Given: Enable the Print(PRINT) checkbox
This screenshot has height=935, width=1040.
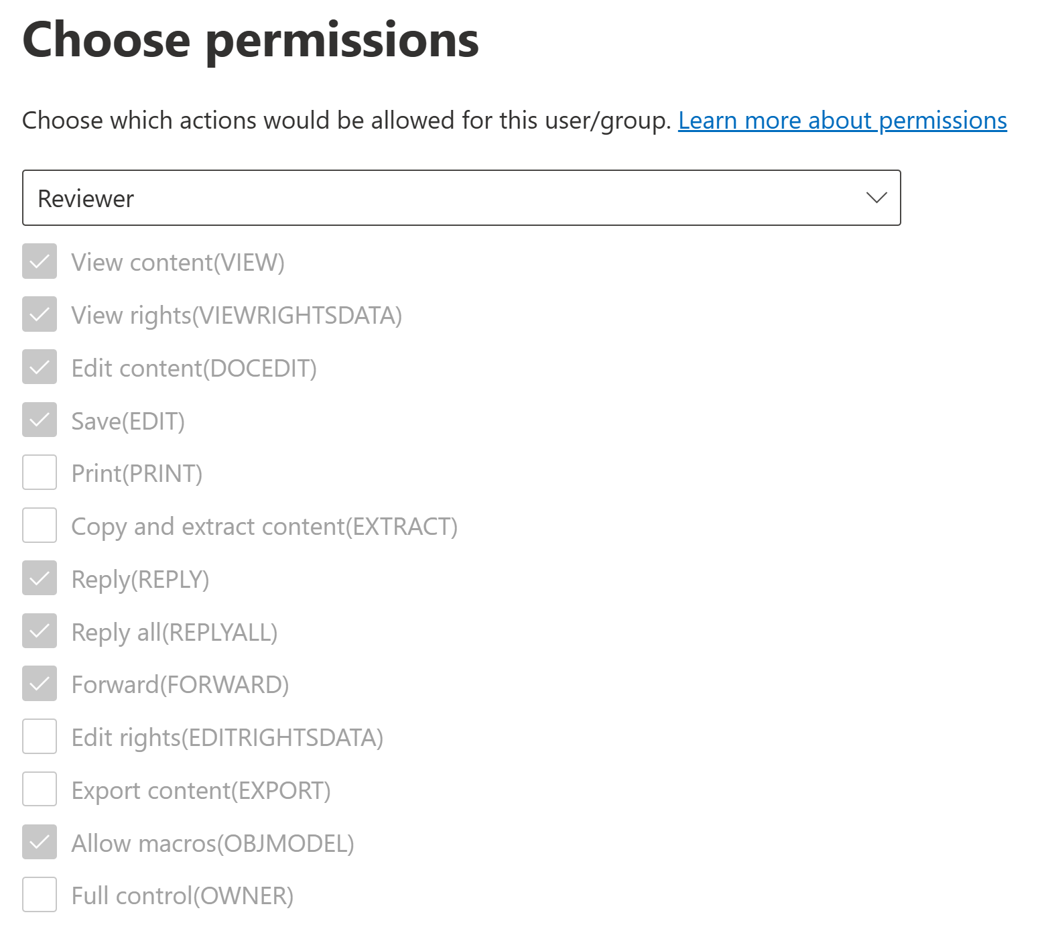Looking at the screenshot, I should click(x=40, y=473).
